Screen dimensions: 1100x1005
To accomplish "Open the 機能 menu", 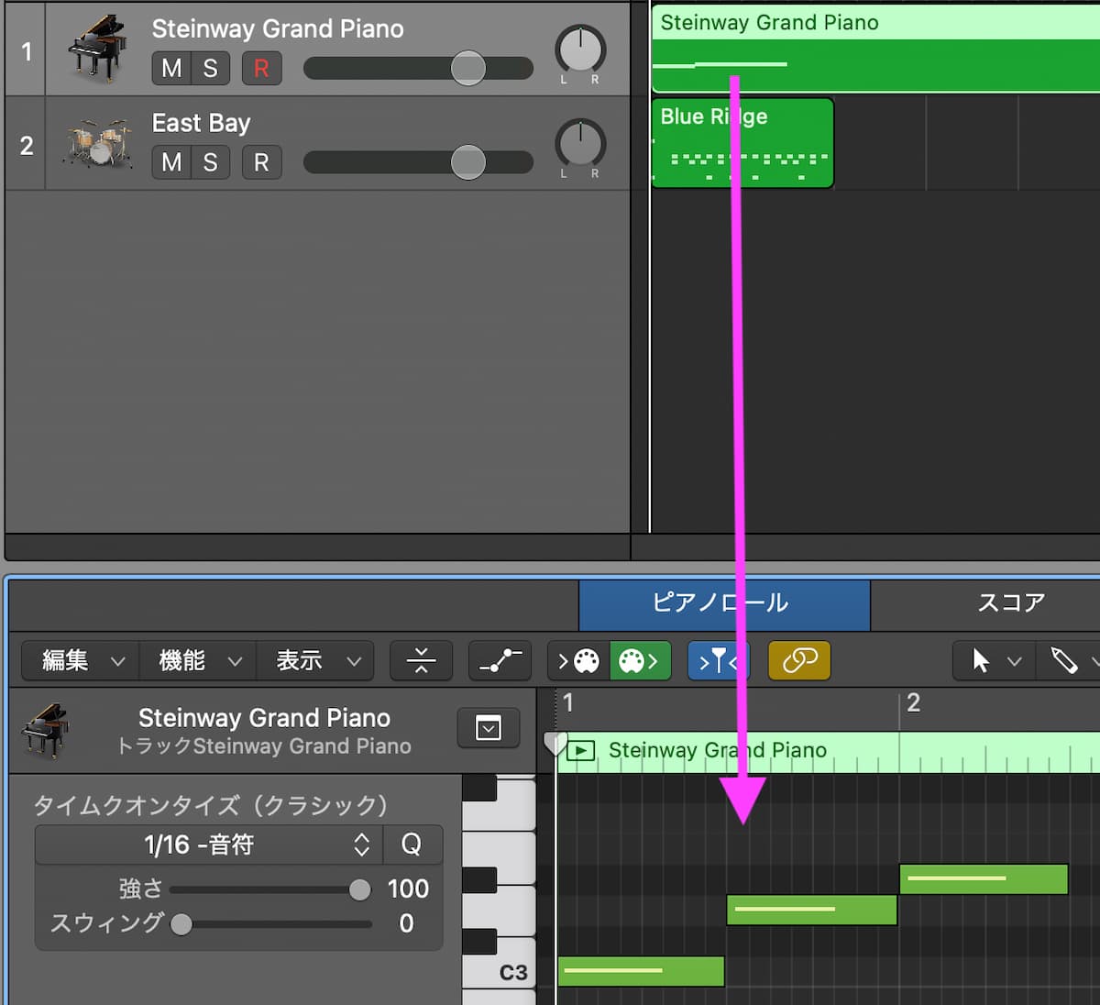I will (199, 660).
